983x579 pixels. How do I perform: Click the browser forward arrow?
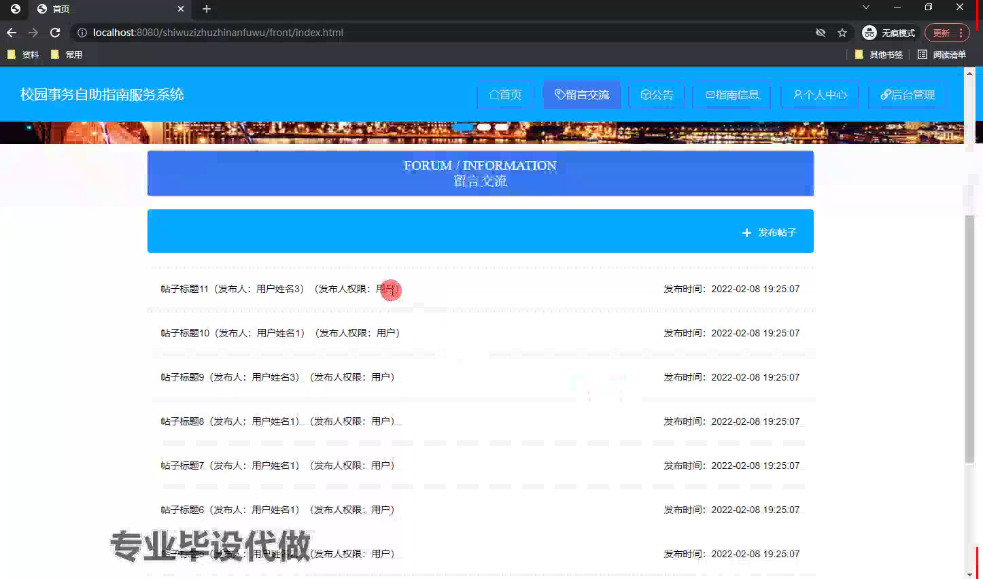tap(33, 33)
